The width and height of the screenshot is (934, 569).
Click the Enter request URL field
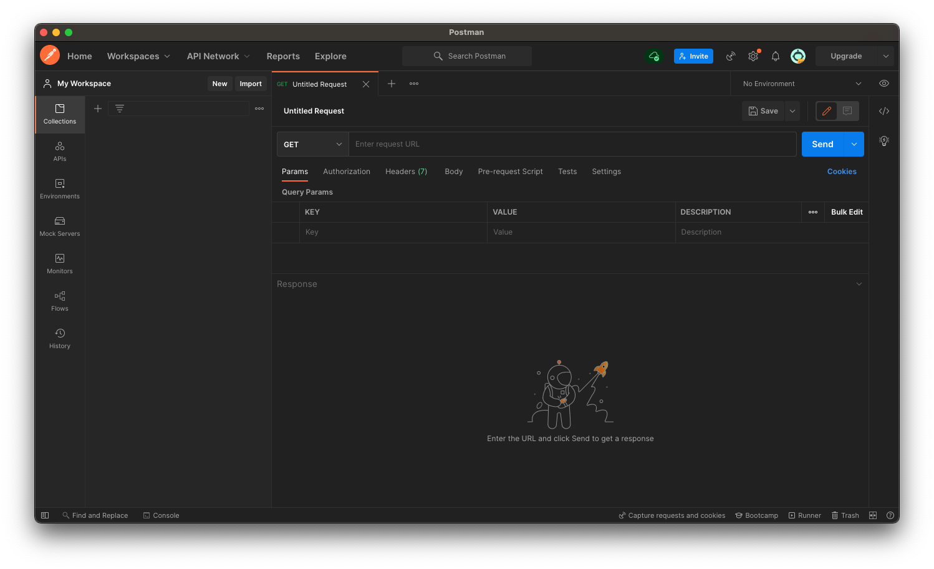coord(572,144)
